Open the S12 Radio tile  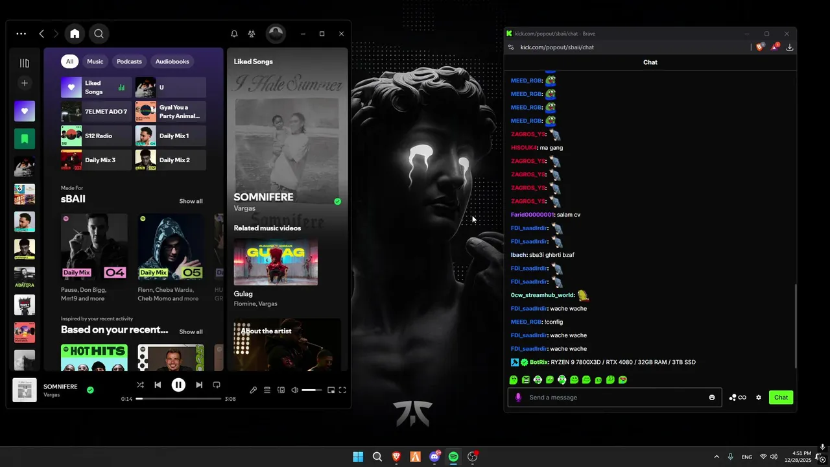coord(96,136)
